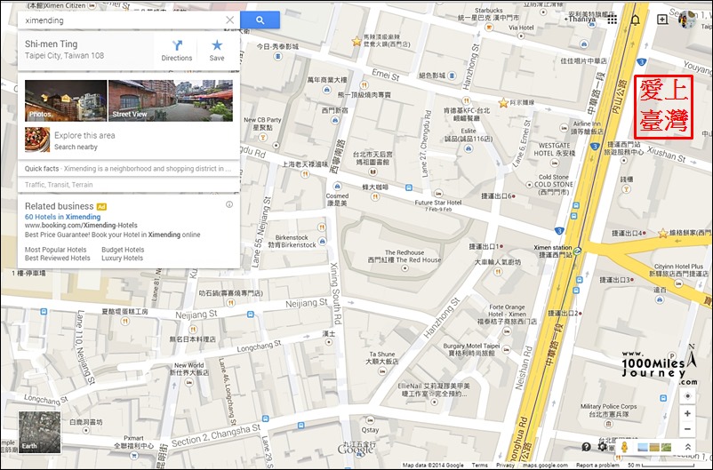Open map settings gear
This screenshot has width=713, height=470.
(x=603, y=447)
